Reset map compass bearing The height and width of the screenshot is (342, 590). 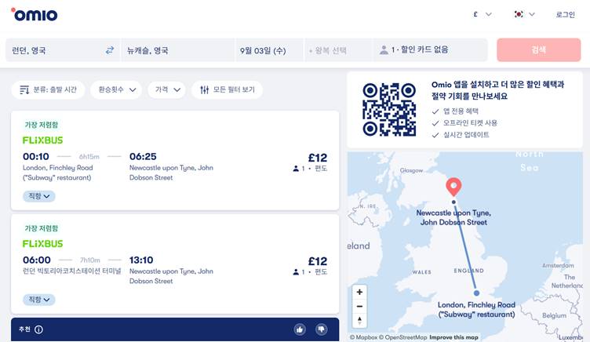(x=359, y=321)
